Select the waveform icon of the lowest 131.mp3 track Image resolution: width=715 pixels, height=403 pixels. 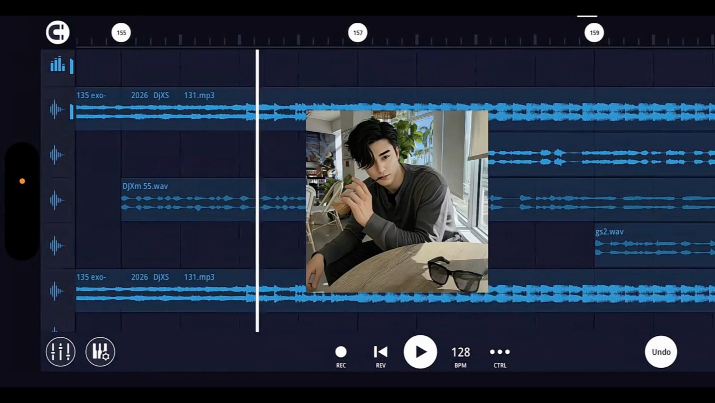tap(57, 291)
